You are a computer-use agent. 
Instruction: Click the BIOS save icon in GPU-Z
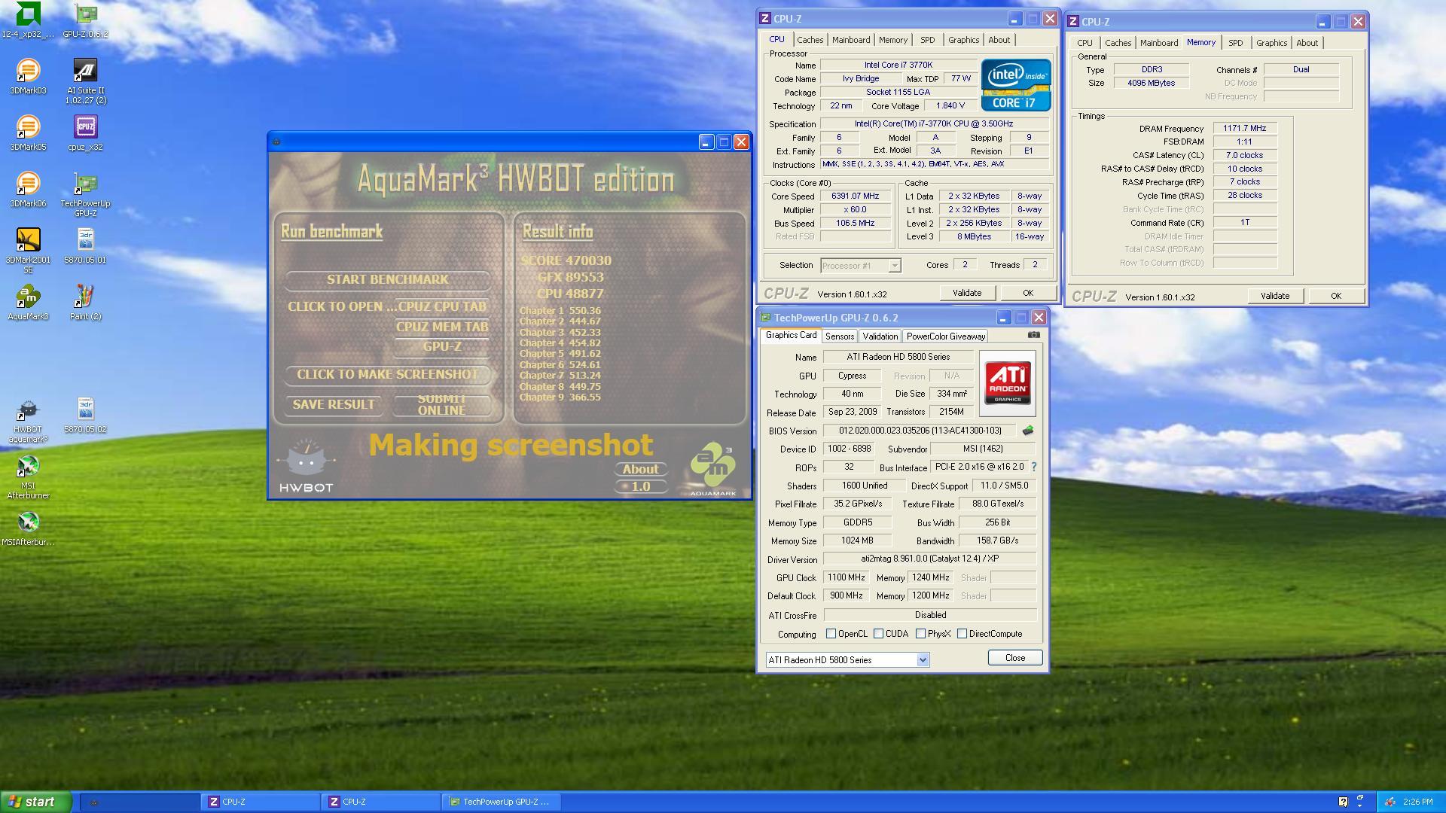coord(1027,431)
